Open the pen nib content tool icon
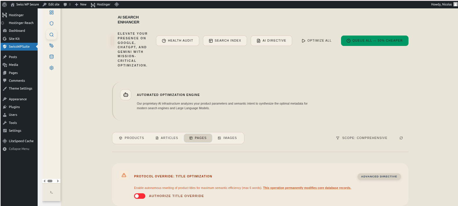Viewport: 458px width, 206px height. click(52, 46)
